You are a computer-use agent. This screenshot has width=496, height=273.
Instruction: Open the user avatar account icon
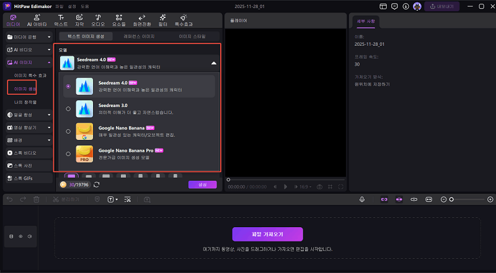(417, 6)
